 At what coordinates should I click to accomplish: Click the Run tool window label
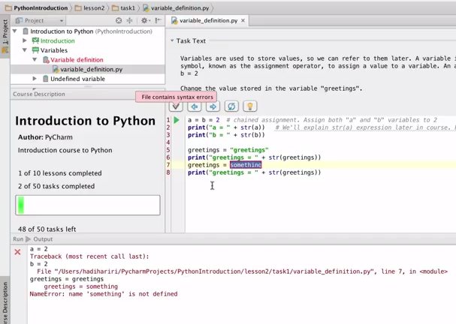(18, 239)
